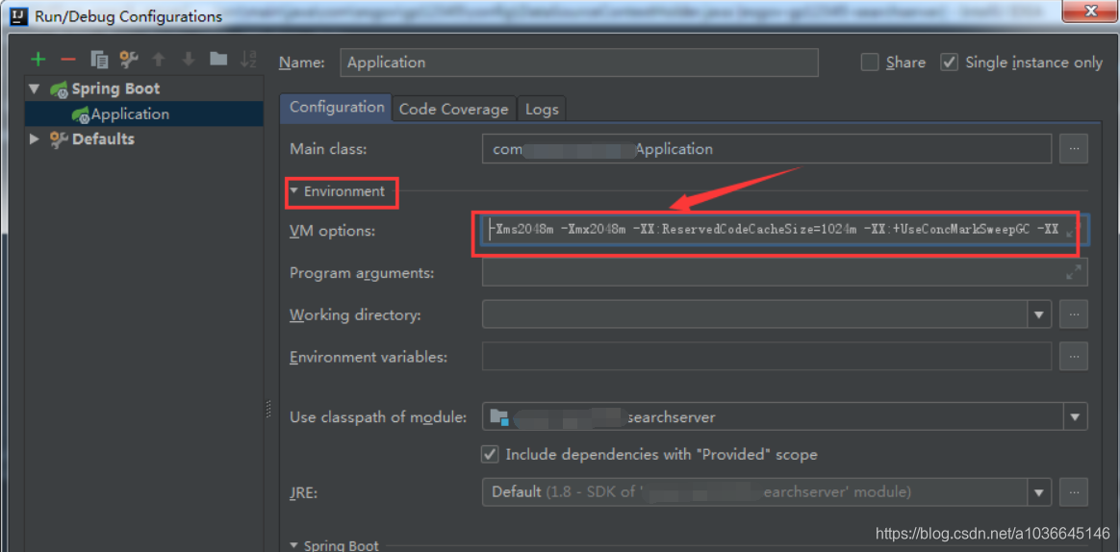Click the Environment variables input field
This screenshot has width=1120, height=552.
767,356
